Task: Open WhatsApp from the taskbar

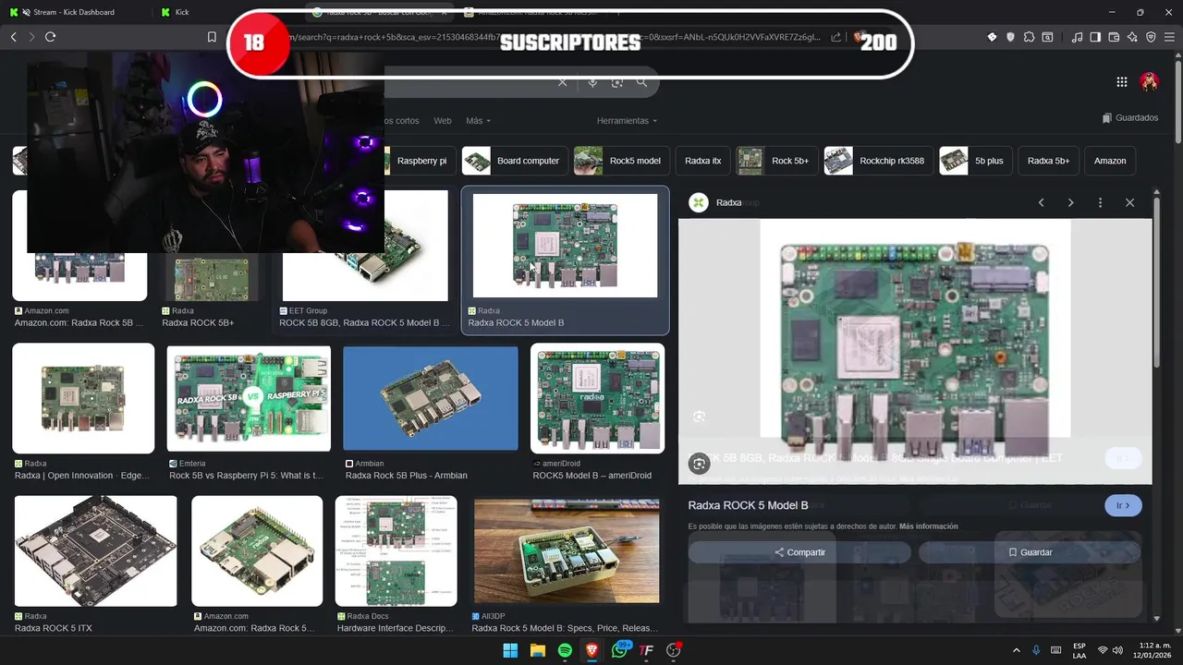Action: click(x=619, y=650)
